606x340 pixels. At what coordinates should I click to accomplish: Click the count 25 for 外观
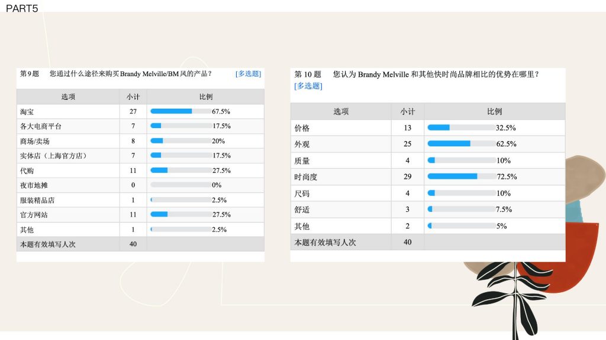[x=407, y=144]
